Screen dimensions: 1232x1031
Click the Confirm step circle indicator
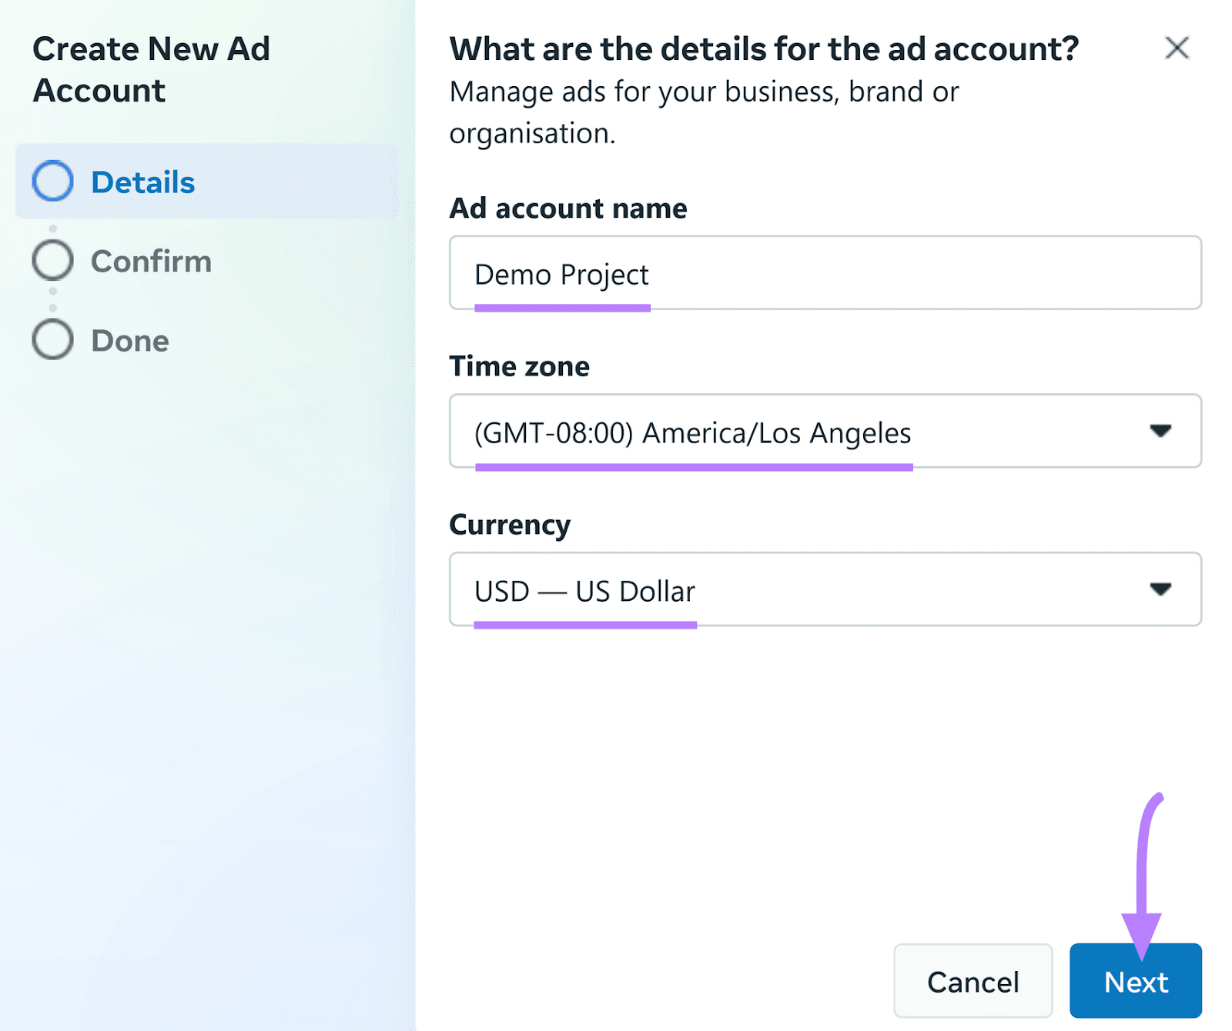[x=52, y=260]
